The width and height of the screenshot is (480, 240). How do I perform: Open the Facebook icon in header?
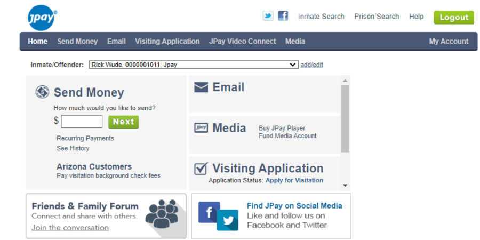pyautogui.click(x=283, y=16)
